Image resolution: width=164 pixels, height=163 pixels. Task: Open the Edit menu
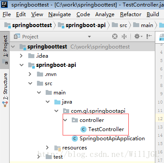click(x=21, y=14)
